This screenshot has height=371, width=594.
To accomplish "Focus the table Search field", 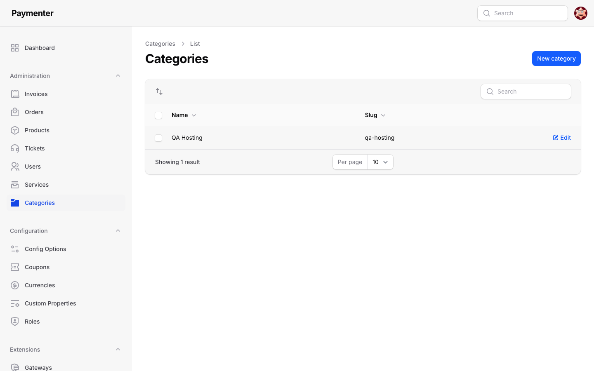I will pos(526,92).
